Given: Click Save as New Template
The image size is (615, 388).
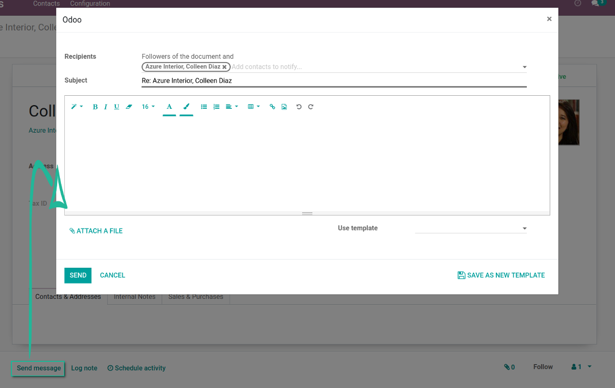Looking at the screenshot, I should [x=501, y=275].
